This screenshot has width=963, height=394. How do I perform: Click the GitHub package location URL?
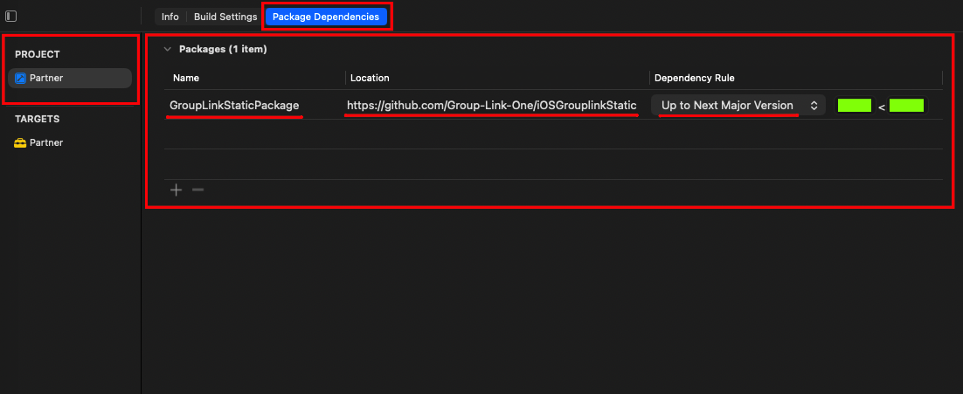(x=491, y=105)
